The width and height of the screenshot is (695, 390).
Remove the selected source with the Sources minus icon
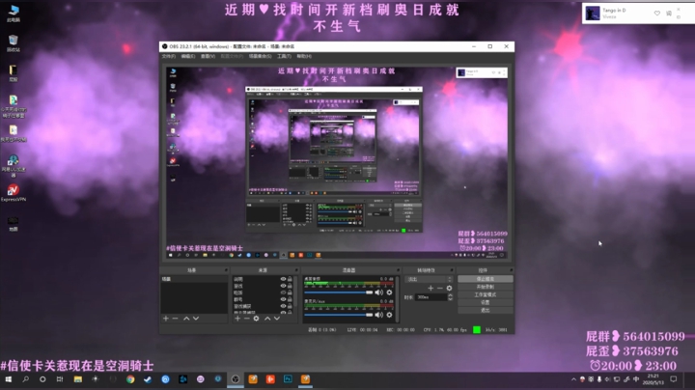click(246, 319)
